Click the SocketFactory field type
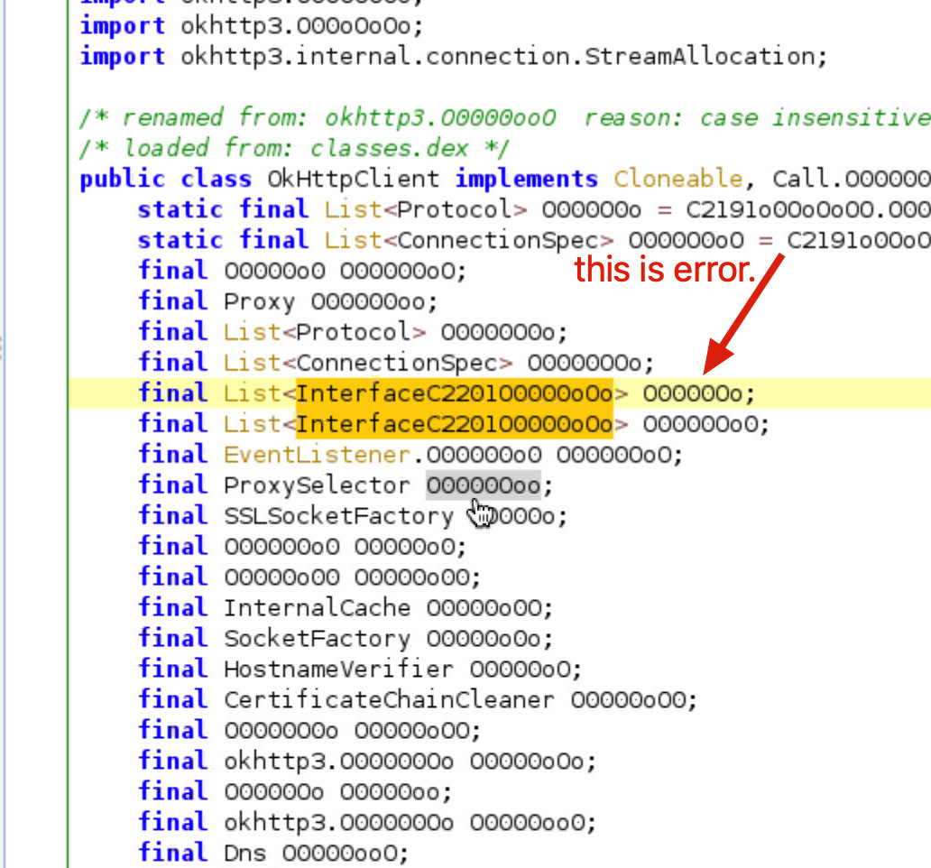This screenshot has width=931, height=868. (x=317, y=639)
